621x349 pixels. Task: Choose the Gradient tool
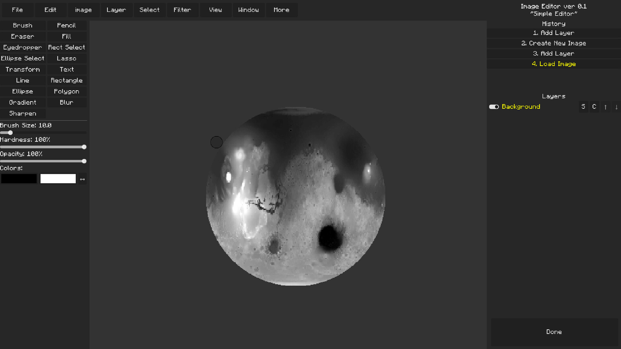click(23, 102)
